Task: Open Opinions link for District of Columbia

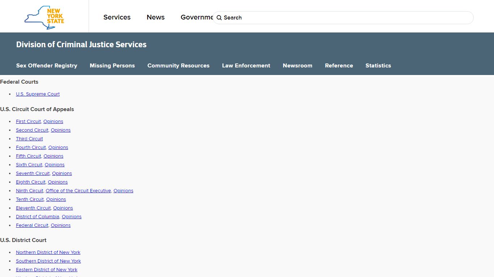Action: 72,217
